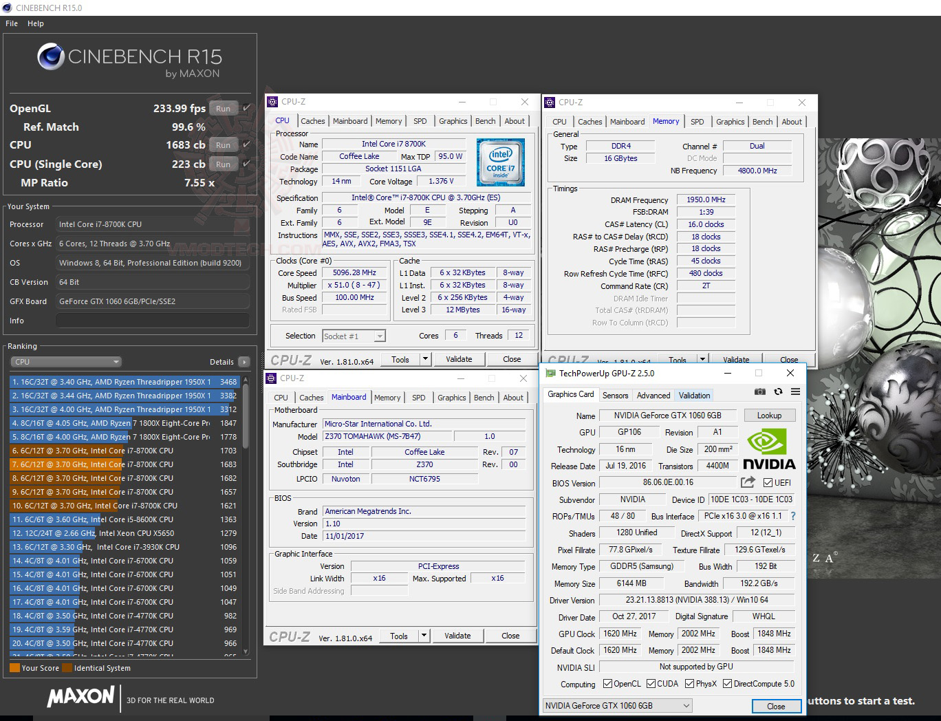Viewport: 941px width, 721px height.
Task: Click Validate in CPU-Z CPU window
Action: [459, 359]
